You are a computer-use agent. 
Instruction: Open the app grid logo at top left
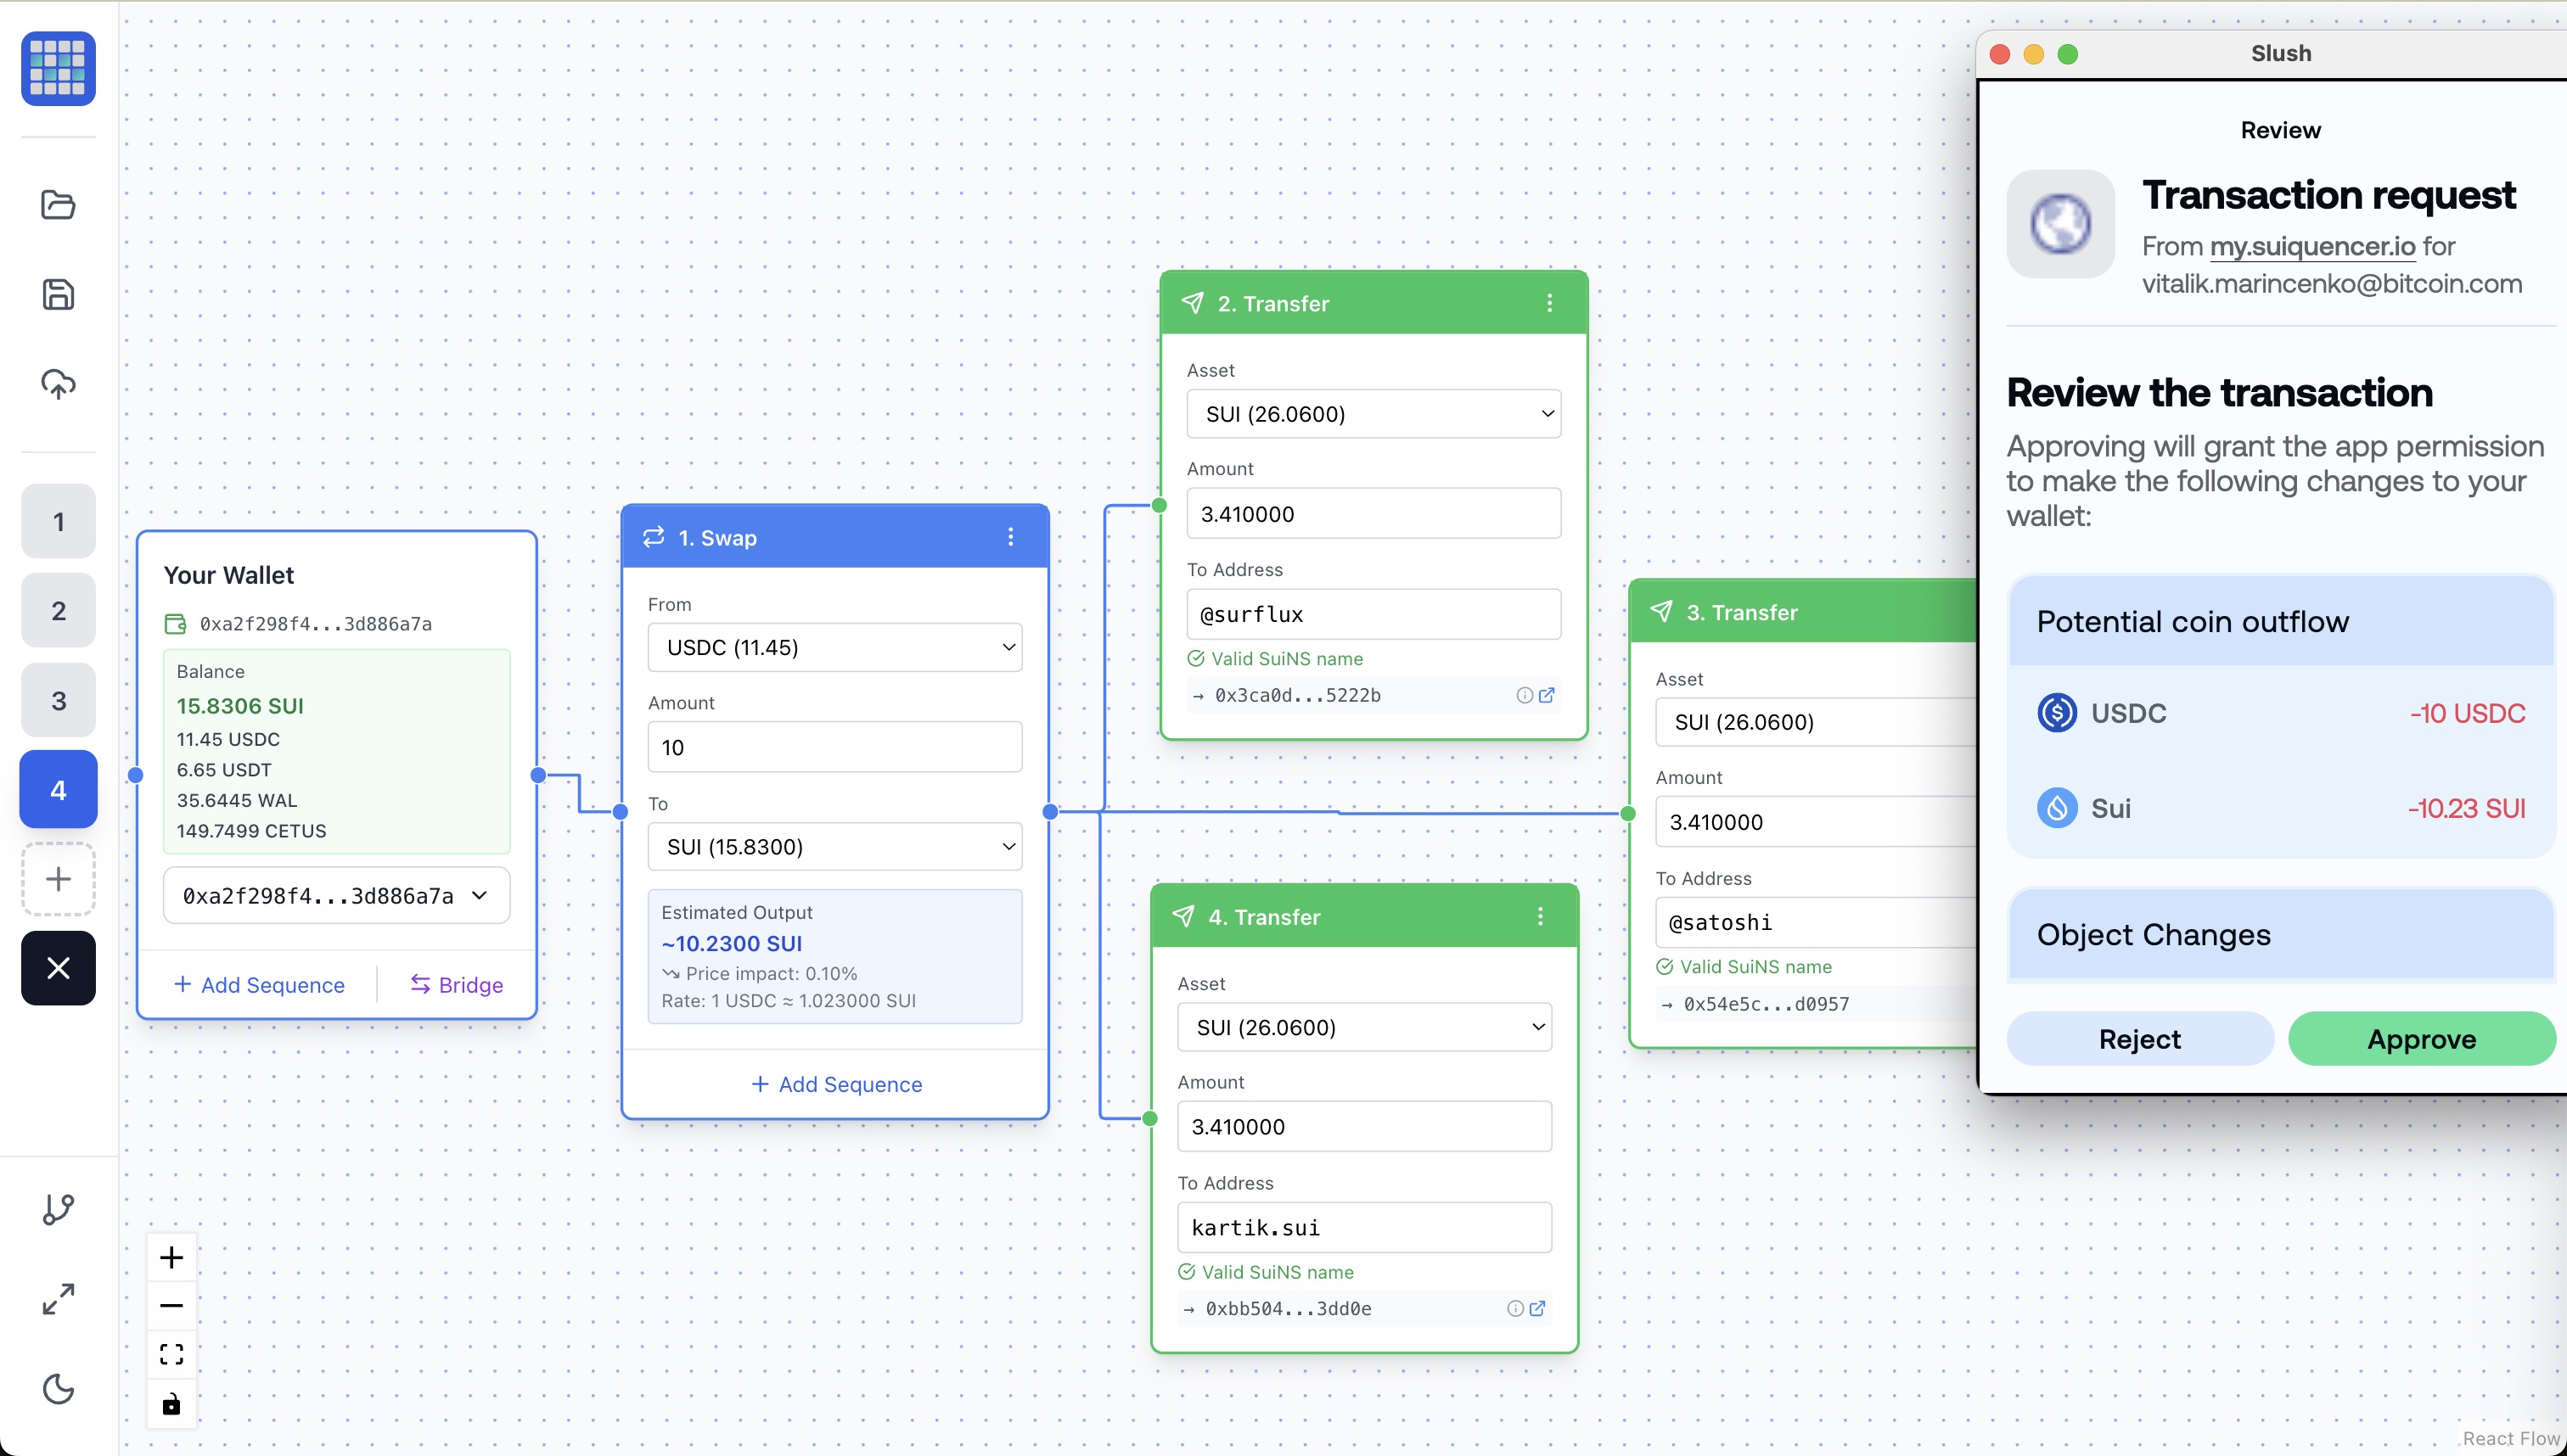pyautogui.click(x=57, y=68)
